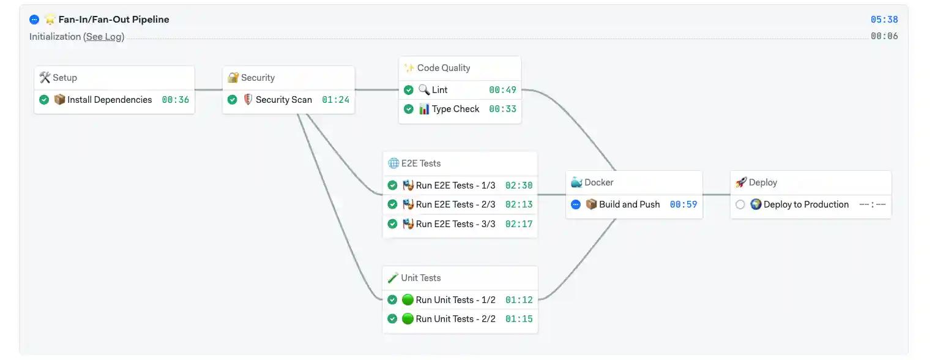Click the package icon next to Build and Push
935x360 pixels.
tap(592, 204)
